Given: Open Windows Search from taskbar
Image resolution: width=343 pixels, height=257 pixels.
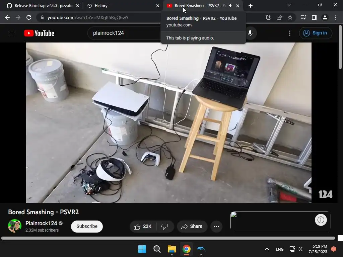Looking at the screenshot, I should click(x=157, y=249).
